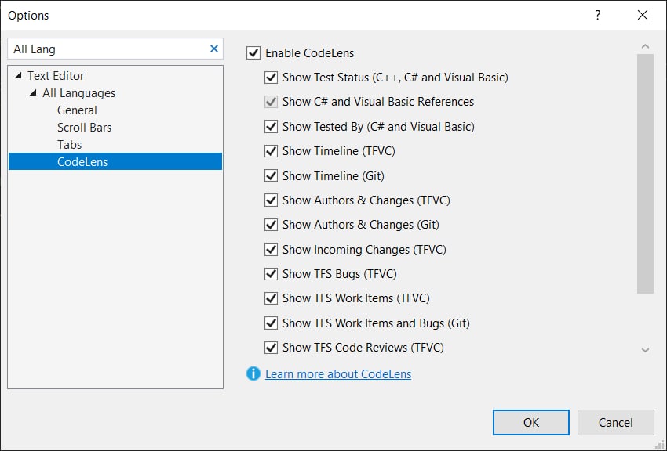Disable Show Timeline (Git) option
Image resolution: width=667 pixels, height=451 pixels.
[x=271, y=175]
